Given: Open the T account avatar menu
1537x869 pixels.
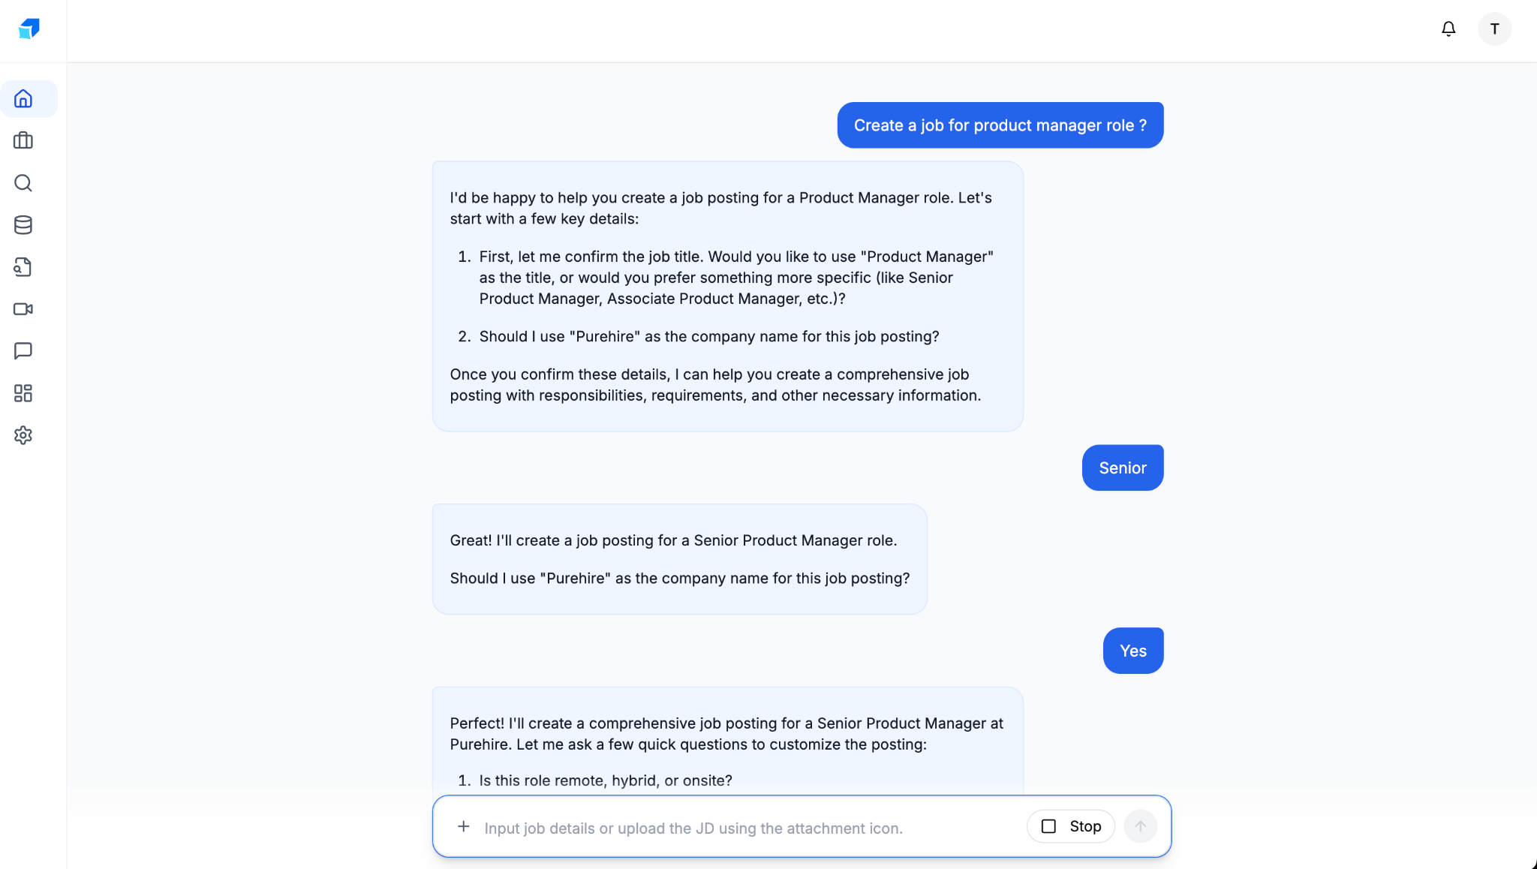Looking at the screenshot, I should coord(1493,29).
